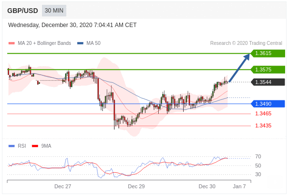The width and height of the screenshot is (288, 195).
Task: Click the MA 20 + Bollinger Bands label
Action: click(x=44, y=43)
